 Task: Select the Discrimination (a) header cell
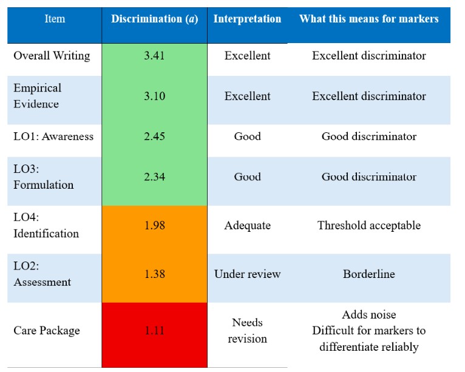pyautogui.click(x=155, y=25)
